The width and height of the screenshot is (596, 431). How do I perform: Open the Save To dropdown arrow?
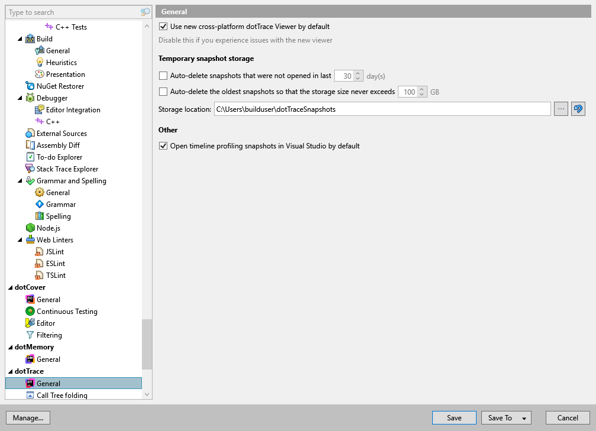[524, 418]
